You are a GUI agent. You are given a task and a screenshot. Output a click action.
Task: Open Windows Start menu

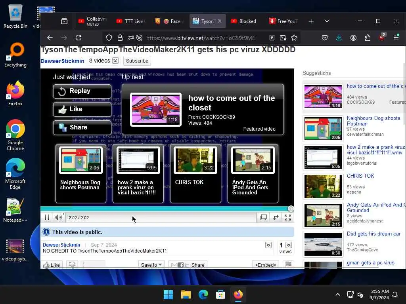coord(168,294)
